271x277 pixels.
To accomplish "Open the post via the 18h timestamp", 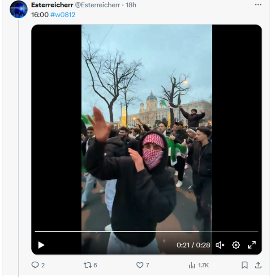I will 131,5.
